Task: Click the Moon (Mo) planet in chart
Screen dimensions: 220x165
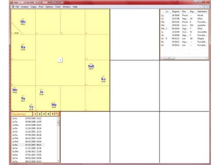Action: click(x=23, y=22)
